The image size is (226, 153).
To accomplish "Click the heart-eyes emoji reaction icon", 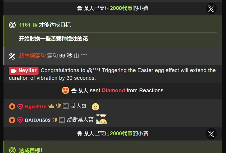I will point(65,91).
